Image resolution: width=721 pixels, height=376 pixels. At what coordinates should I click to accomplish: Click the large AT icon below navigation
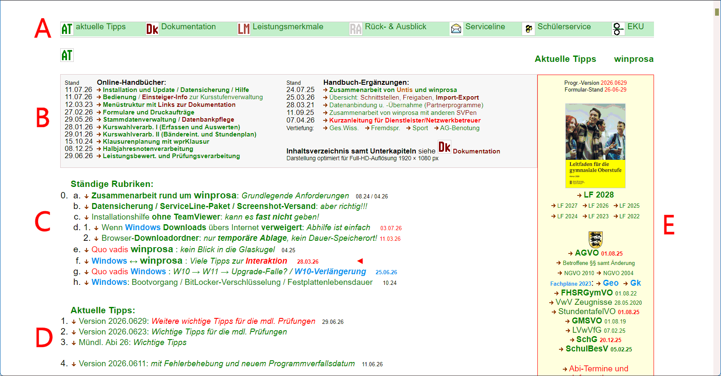click(x=67, y=55)
